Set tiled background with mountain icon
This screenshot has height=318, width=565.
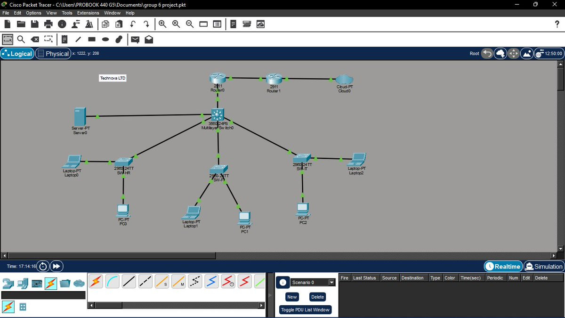[x=527, y=53]
